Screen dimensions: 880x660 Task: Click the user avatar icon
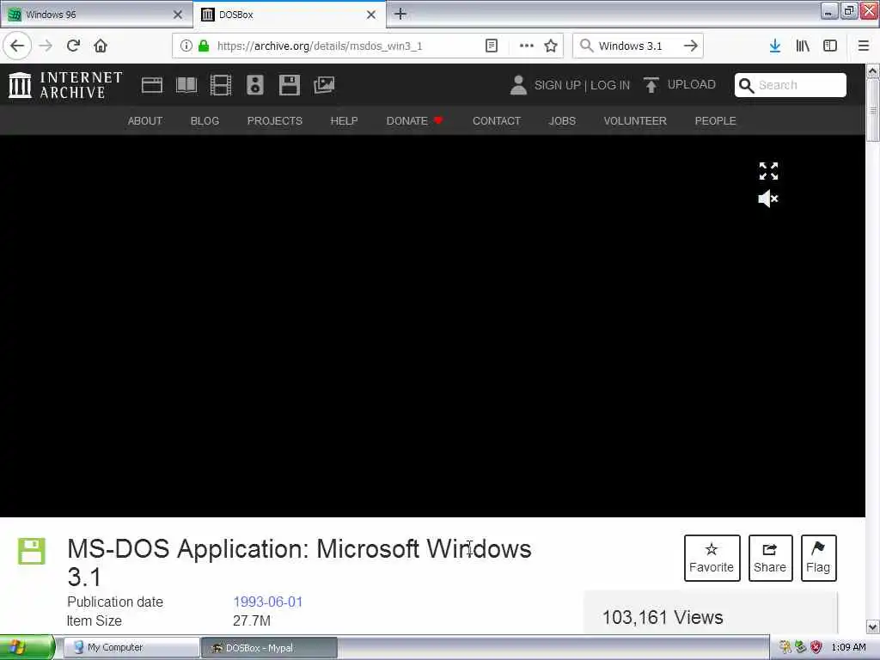coord(518,85)
